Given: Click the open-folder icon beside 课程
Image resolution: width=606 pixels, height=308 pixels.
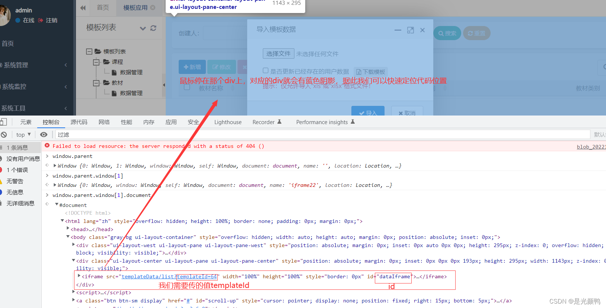Looking at the screenshot, I should point(106,62).
